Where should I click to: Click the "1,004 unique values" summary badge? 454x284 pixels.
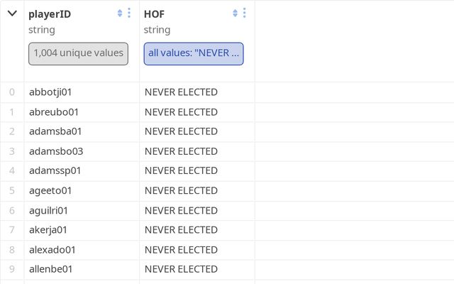click(x=78, y=53)
